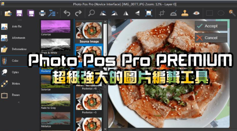The width and height of the screenshot is (237, 131).
Task: Cancel the effect preview
Action: pos(211,38)
